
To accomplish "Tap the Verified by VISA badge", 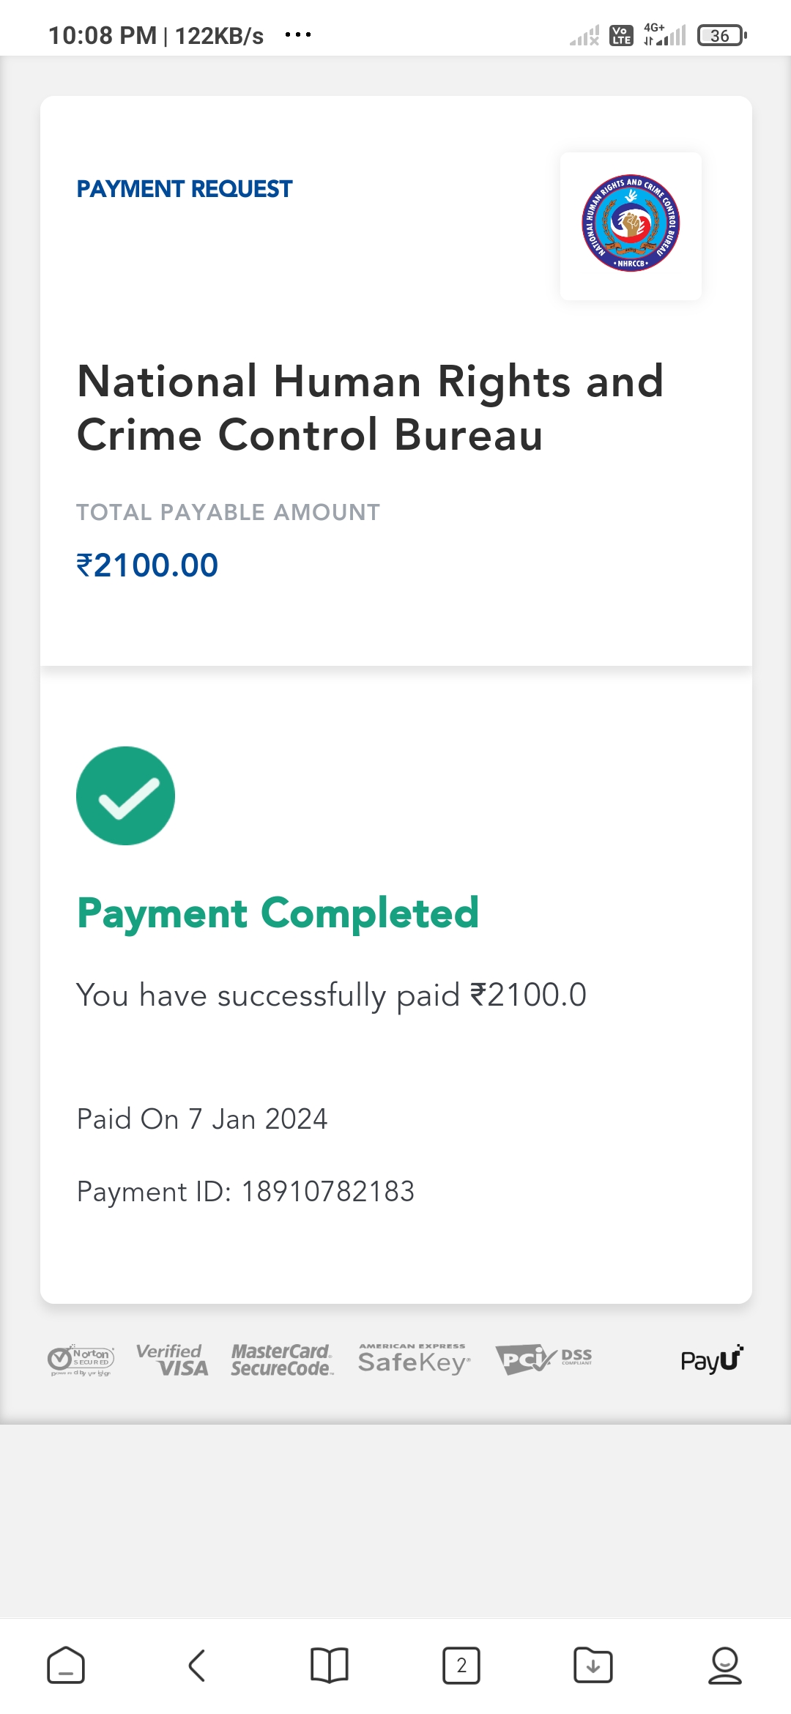I will coord(172,1360).
